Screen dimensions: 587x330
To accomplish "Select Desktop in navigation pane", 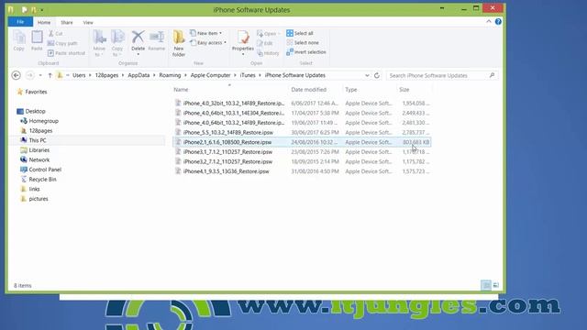I will tap(35, 111).
